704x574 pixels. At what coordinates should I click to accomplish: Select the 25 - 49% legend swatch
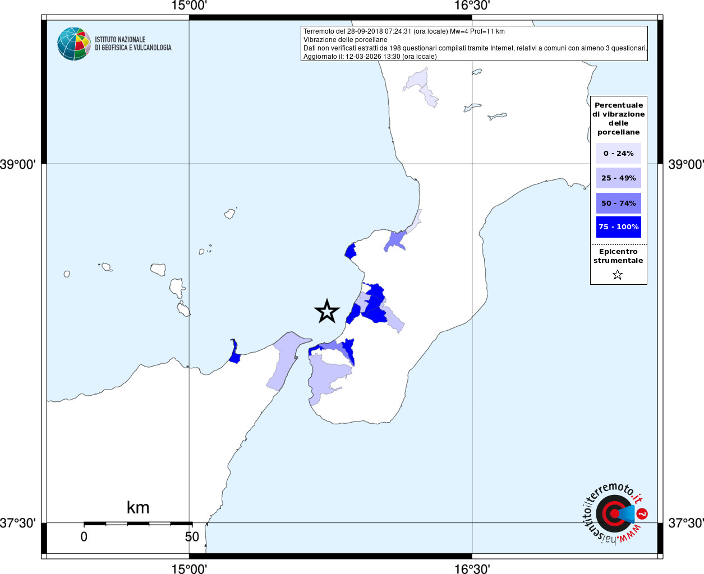pos(618,178)
